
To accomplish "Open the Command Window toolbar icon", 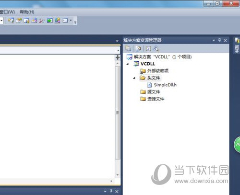I will click(65, 21).
